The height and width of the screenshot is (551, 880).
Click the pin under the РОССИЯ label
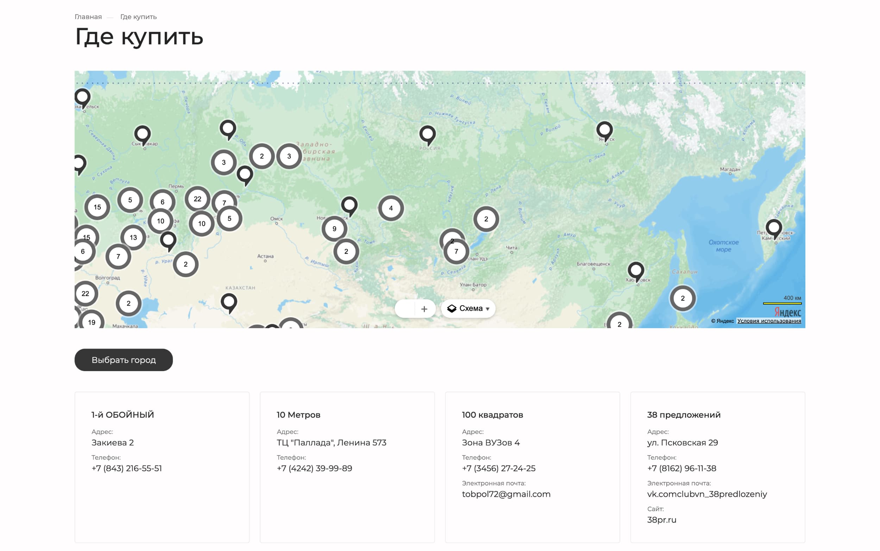click(x=427, y=134)
